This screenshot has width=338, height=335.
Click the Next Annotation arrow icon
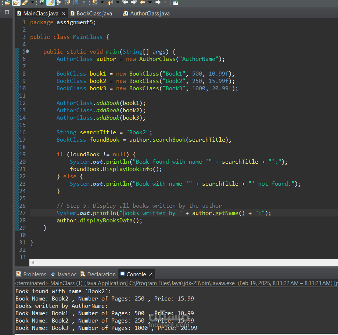(x=94, y=3)
